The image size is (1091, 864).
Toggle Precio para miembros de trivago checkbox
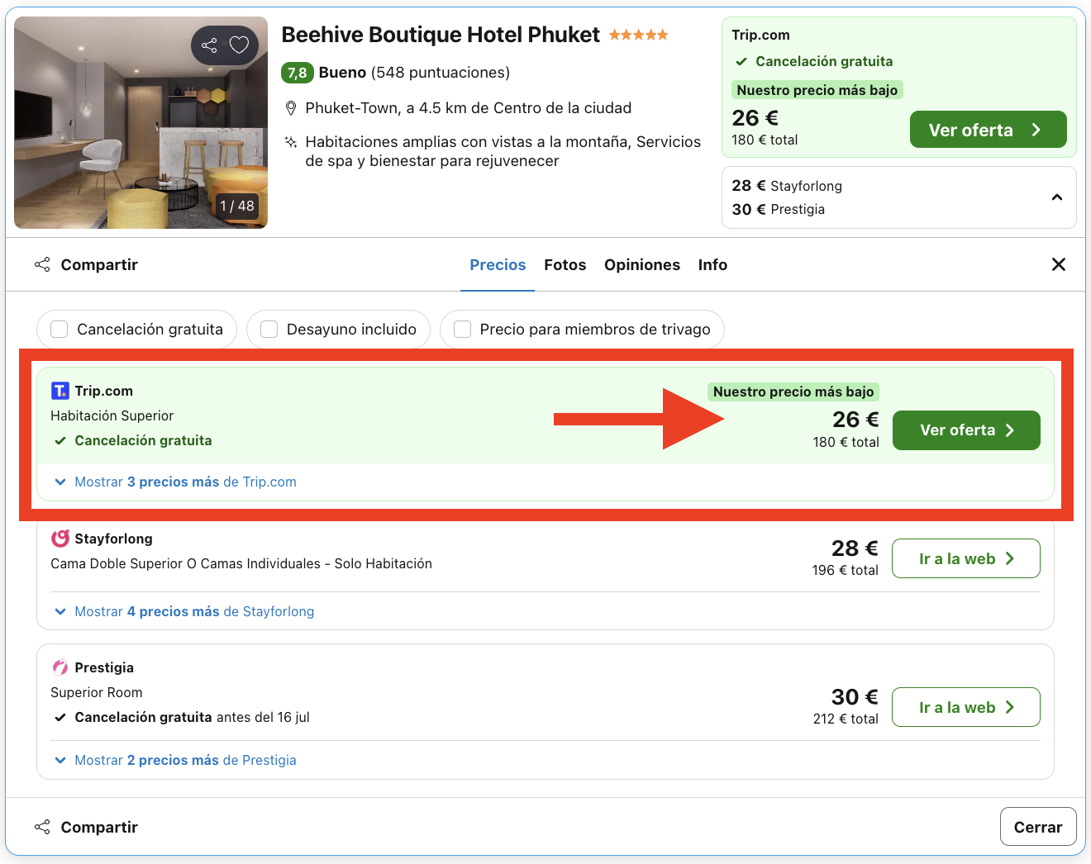pos(463,330)
